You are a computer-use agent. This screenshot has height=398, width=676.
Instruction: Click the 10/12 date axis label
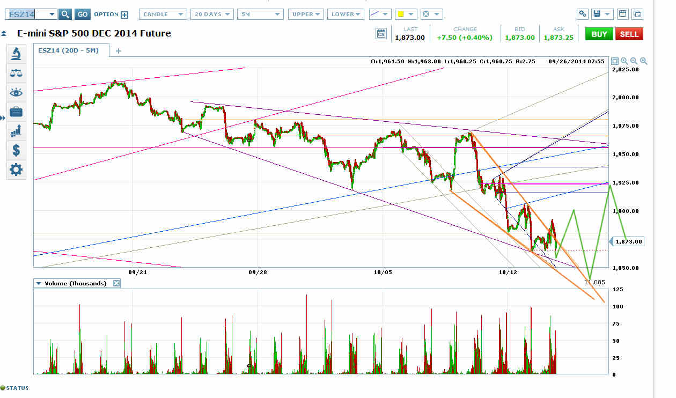pos(507,272)
